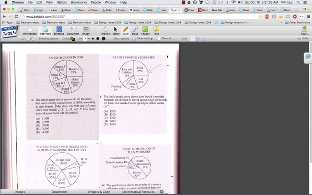This screenshot has height=195, width=312.
Task: Choose the third grid option
Action: (203, 39)
